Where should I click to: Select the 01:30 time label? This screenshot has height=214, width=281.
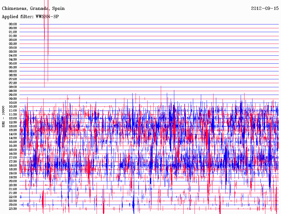click(13, 36)
